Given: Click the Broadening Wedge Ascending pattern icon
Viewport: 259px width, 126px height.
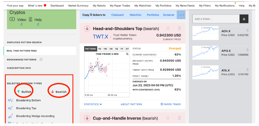Looking at the screenshot, I should click(10, 116).
